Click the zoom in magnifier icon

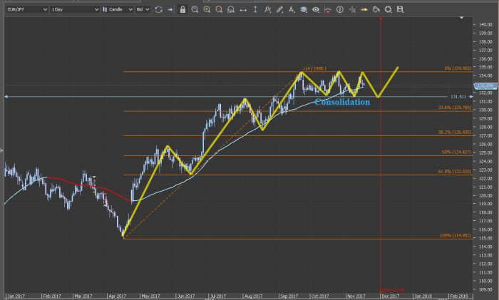coord(207,9)
